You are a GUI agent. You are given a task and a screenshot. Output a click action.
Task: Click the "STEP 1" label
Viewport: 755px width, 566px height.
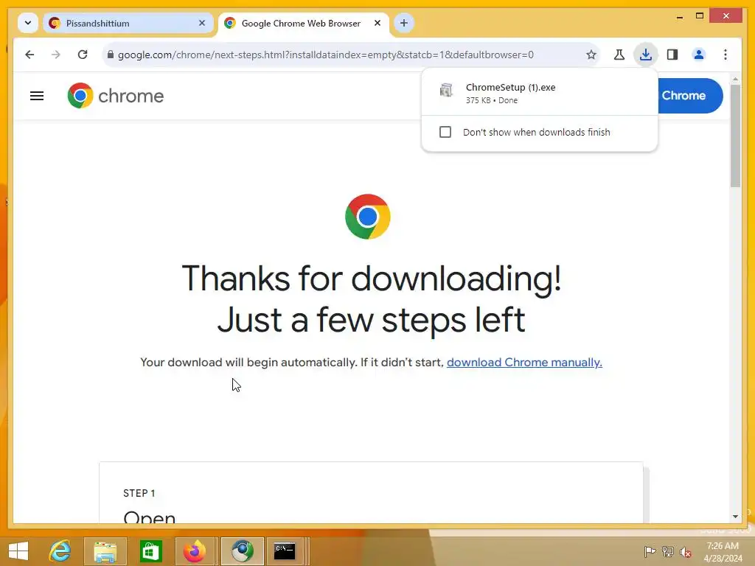click(139, 493)
